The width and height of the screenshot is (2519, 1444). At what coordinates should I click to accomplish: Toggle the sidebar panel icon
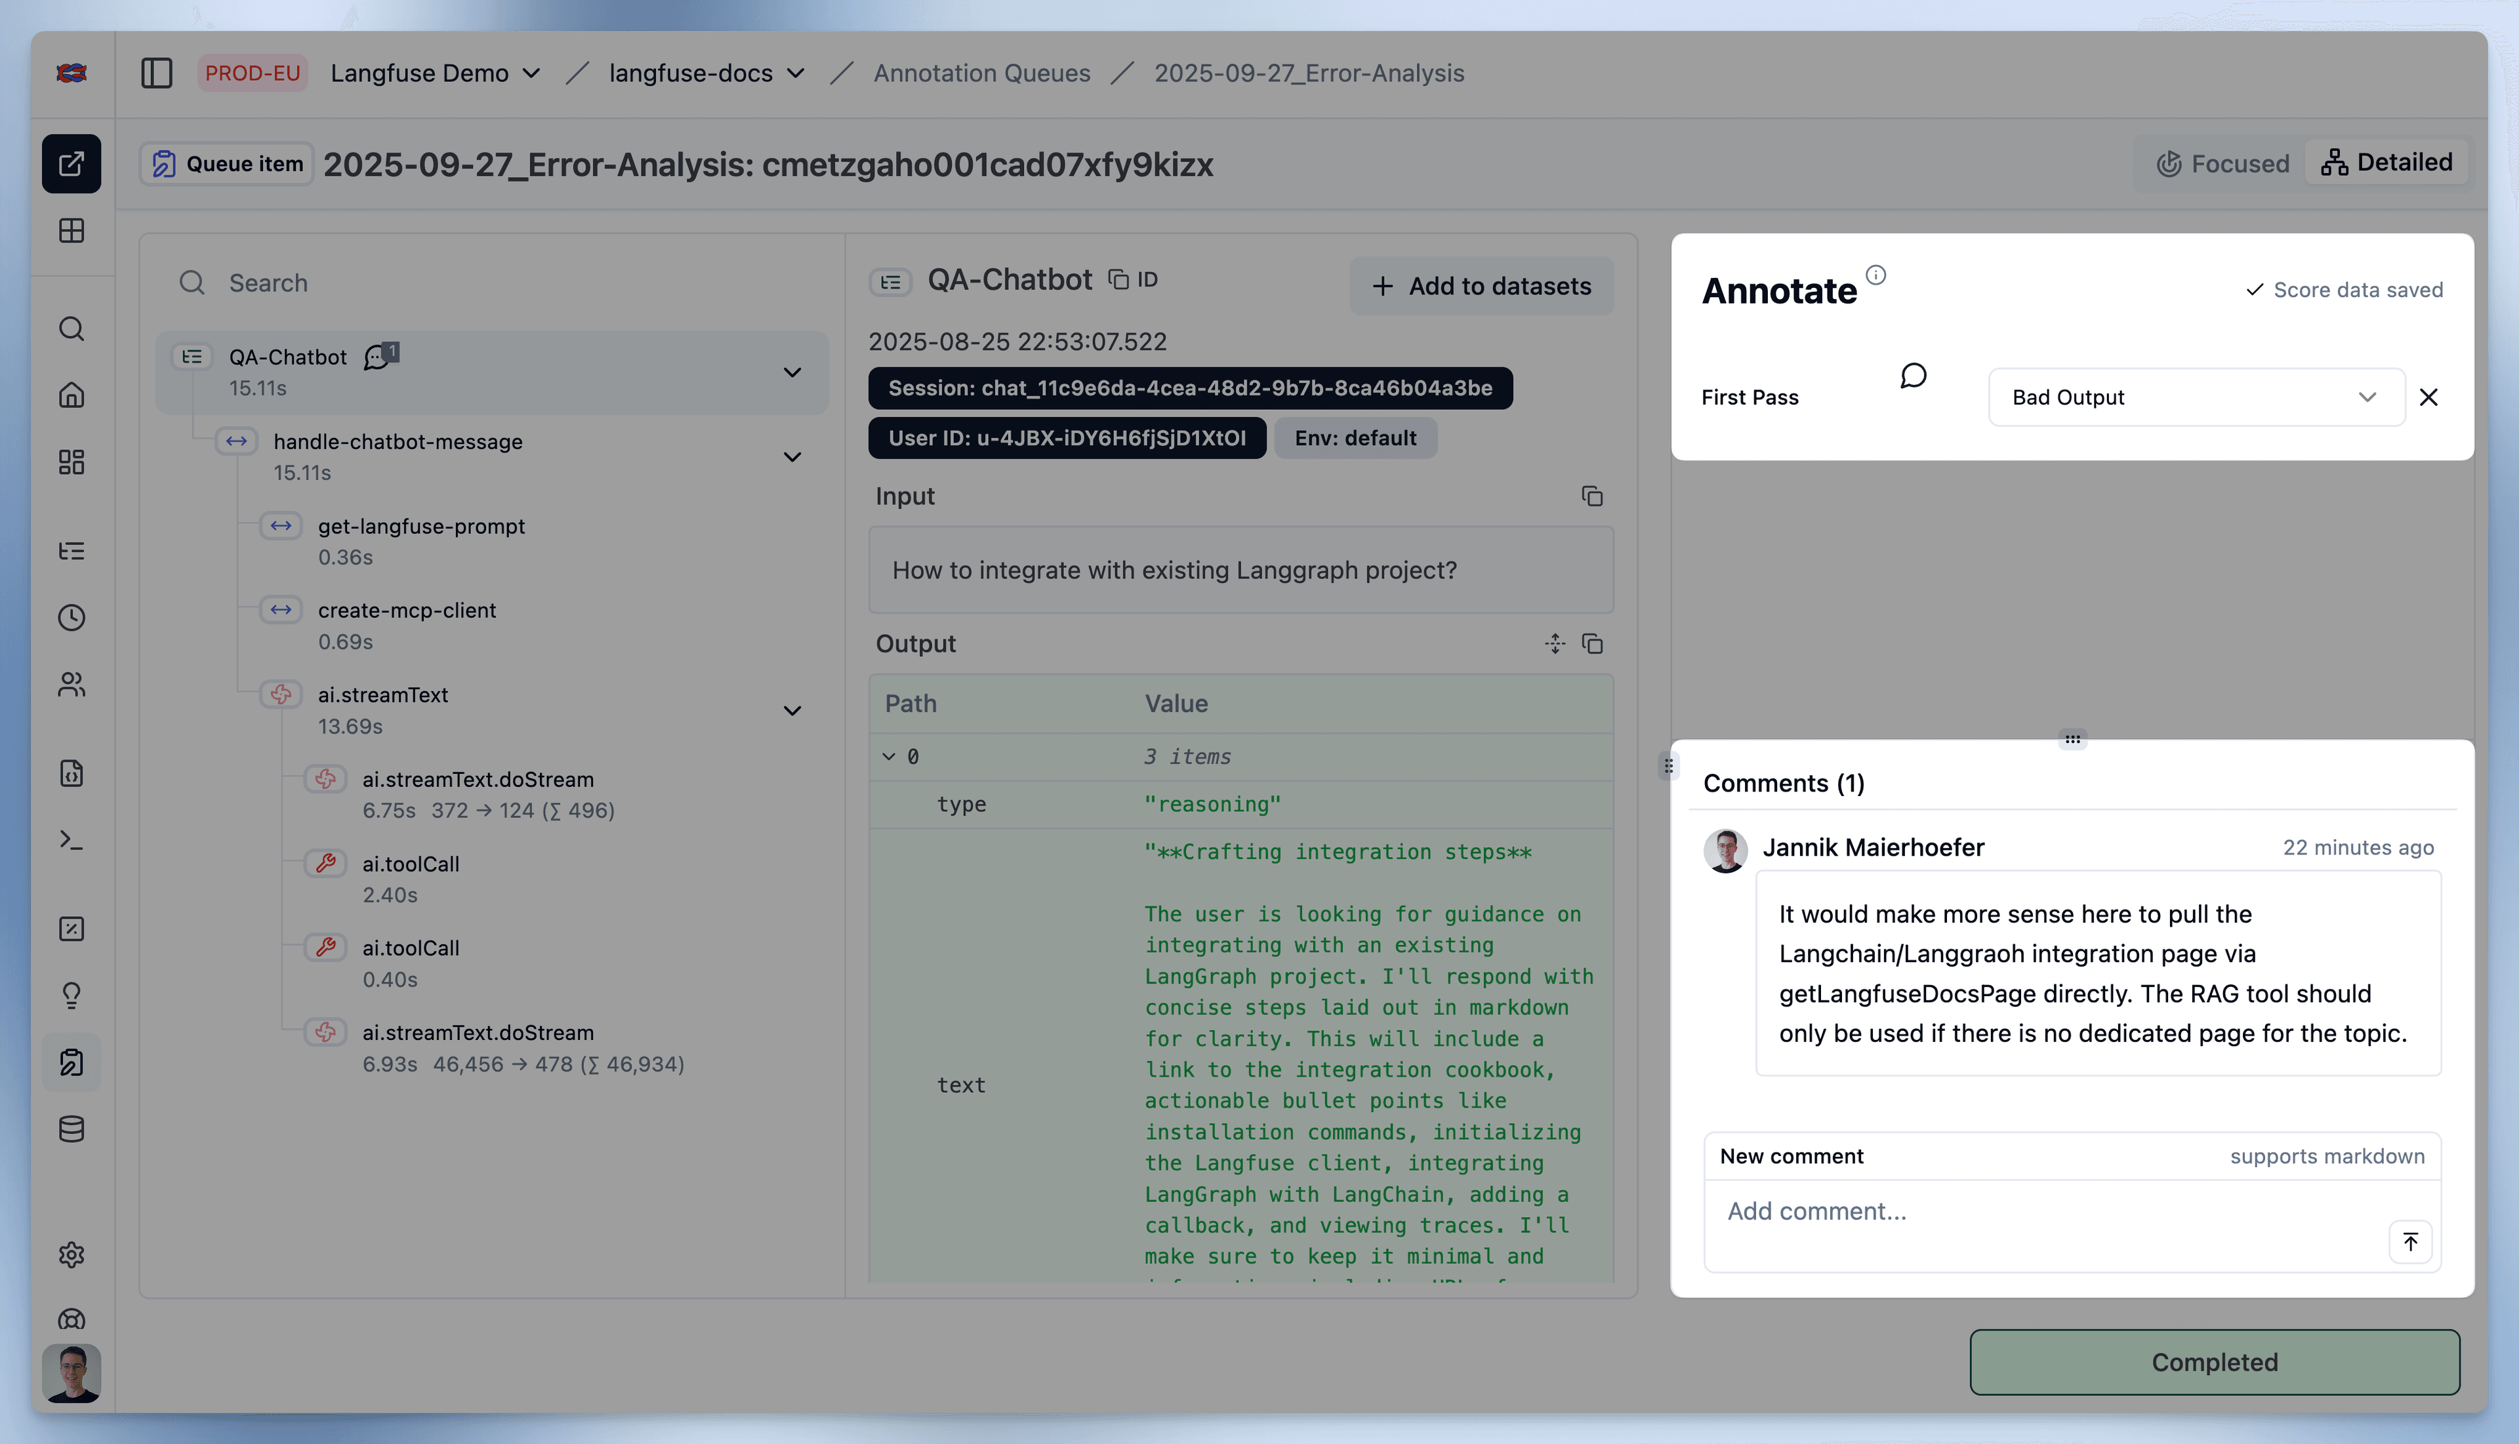tap(157, 73)
